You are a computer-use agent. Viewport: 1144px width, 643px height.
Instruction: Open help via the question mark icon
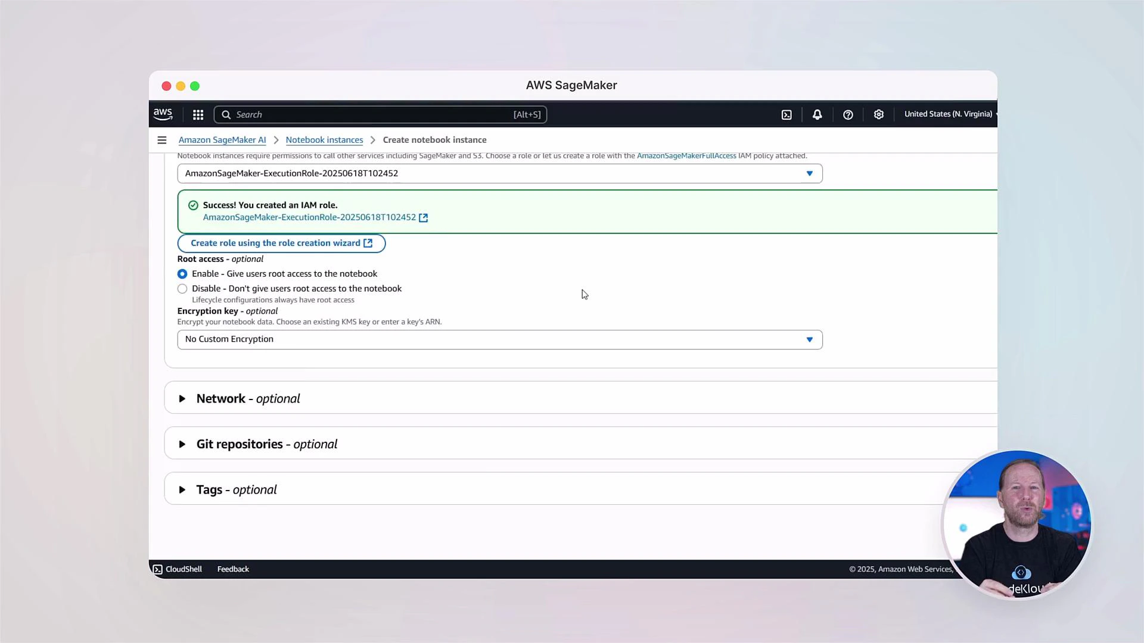pos(848,114)
